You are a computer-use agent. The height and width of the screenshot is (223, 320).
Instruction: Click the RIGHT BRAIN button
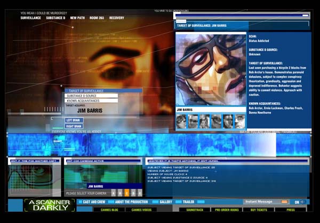click(74, 126)
